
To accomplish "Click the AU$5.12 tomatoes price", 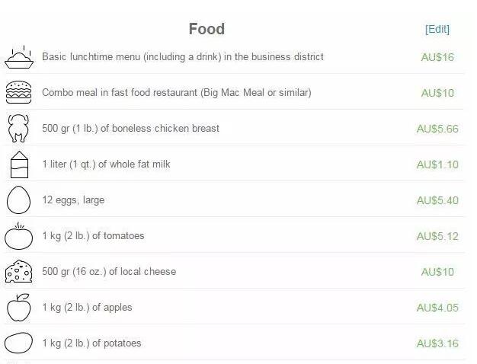I will pos(437,236).
